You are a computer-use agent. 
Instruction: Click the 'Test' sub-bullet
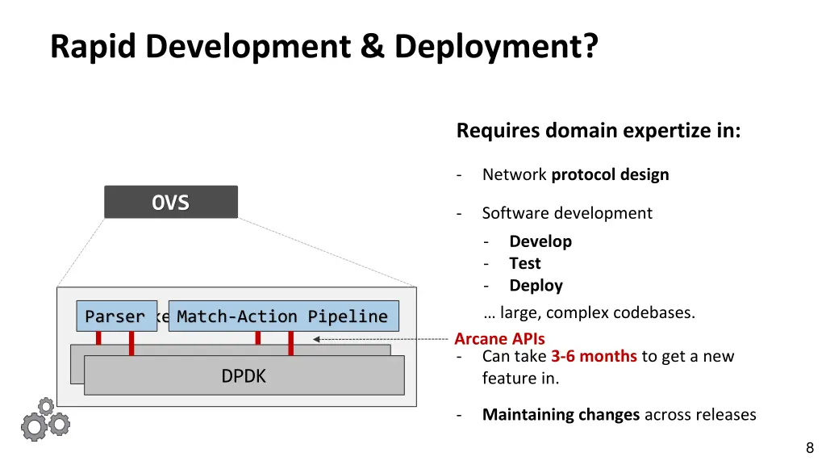(524, 263)
